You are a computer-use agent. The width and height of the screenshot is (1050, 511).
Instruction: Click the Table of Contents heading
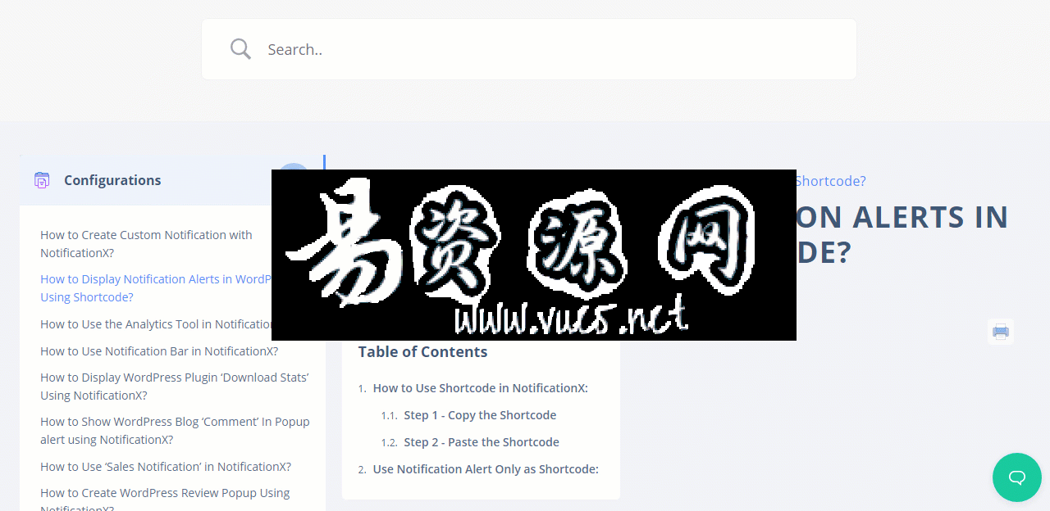pos(422,352)
